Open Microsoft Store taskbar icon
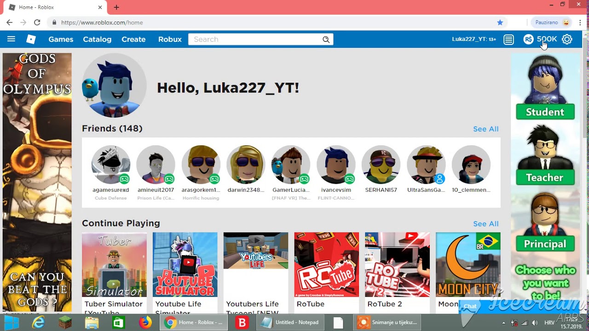The width and height of the screenshot is (589, 331). [118, 322]
